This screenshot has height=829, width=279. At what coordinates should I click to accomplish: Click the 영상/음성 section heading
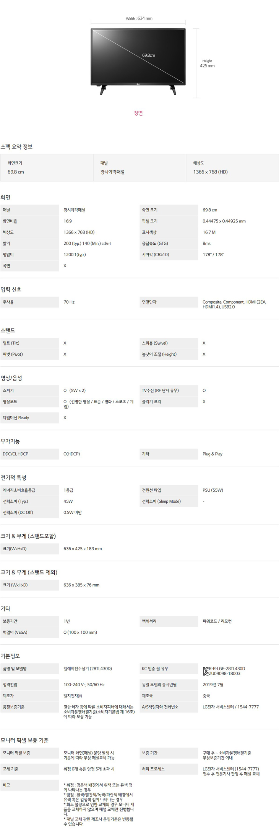click(11, 378)
